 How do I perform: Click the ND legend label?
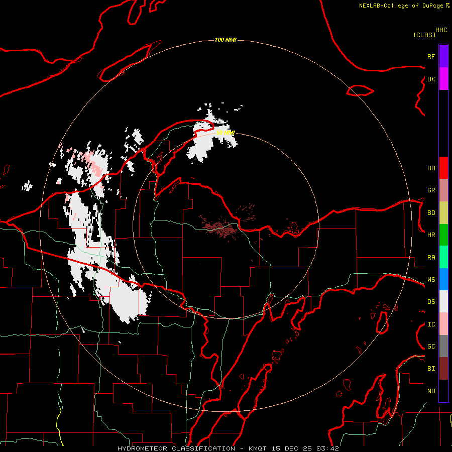[x=431, y=391]
